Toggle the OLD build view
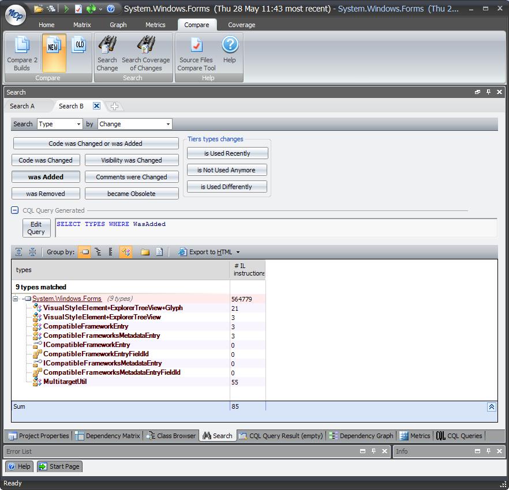Viewport: 509px width, 490px height. tap(79, 46)
